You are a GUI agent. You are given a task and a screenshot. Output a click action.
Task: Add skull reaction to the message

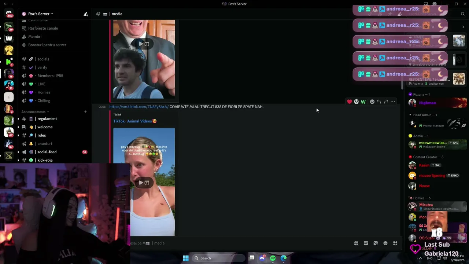(x=356, y=102)
